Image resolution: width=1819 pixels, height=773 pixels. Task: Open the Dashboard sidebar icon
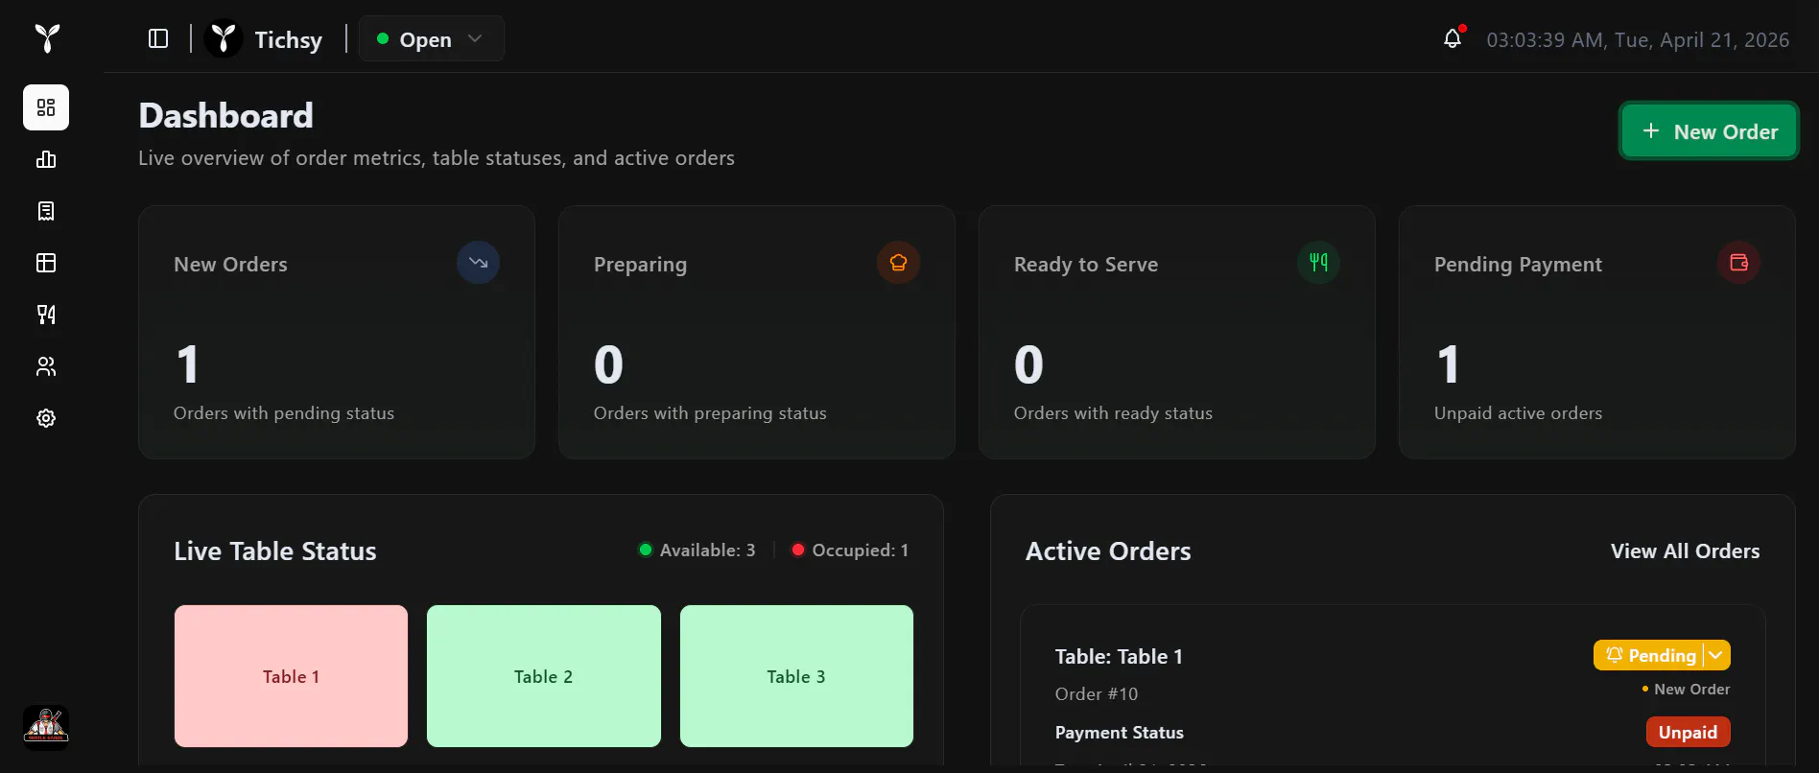pos(46,107)
